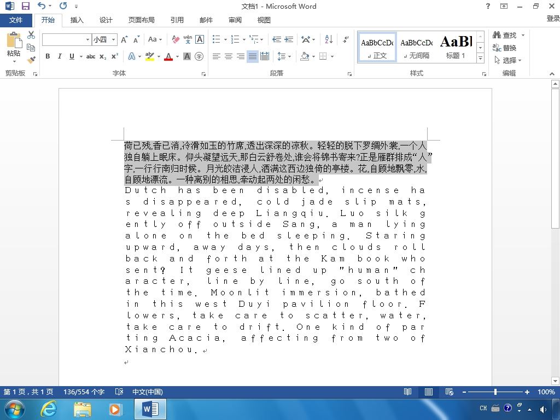Click the Copy icon in clipboard group
The height and width of the screenshot is (420, 560).
pyautogui.click(x=31, y=47)
